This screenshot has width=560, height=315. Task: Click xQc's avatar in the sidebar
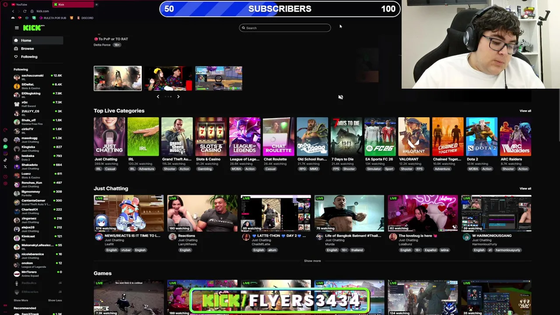17,104
